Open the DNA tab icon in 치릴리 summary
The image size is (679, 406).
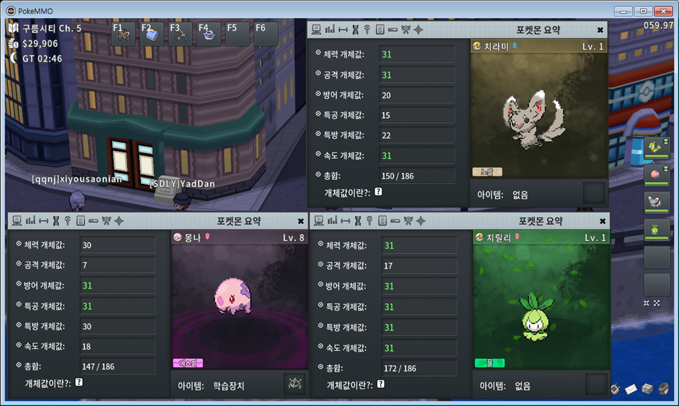(355, 221)
